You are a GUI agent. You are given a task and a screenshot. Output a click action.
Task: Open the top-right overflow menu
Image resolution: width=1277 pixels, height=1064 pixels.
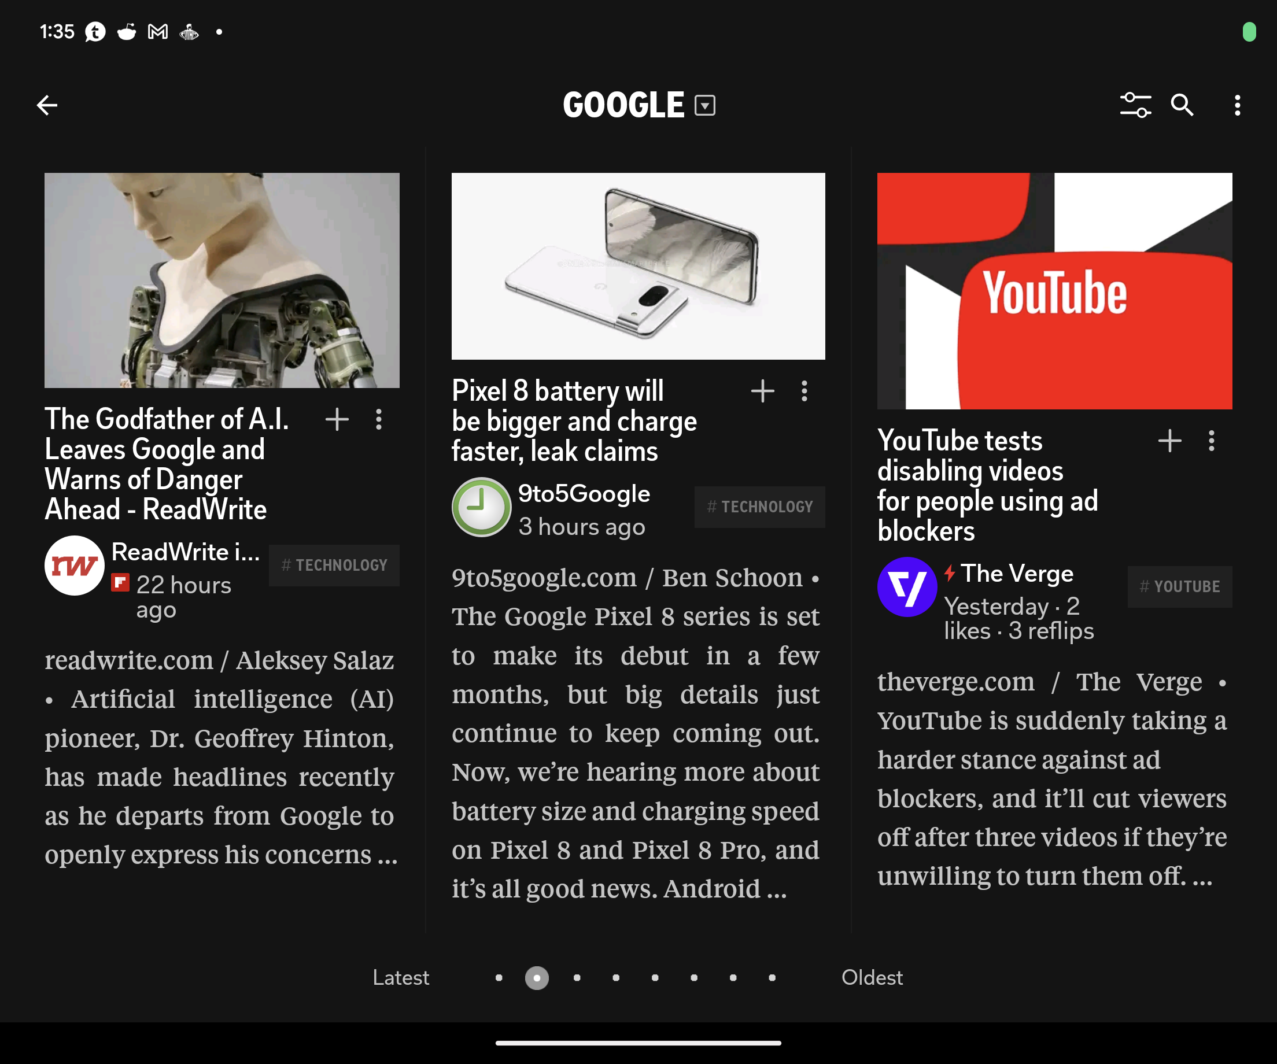pos(1237,105)
